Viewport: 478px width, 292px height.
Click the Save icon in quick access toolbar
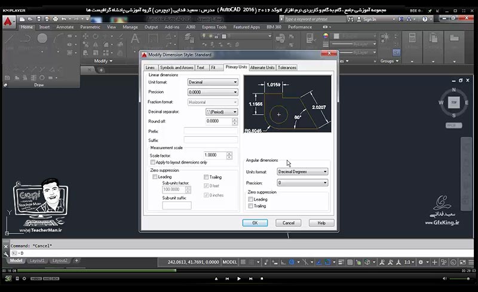[39, 19]
